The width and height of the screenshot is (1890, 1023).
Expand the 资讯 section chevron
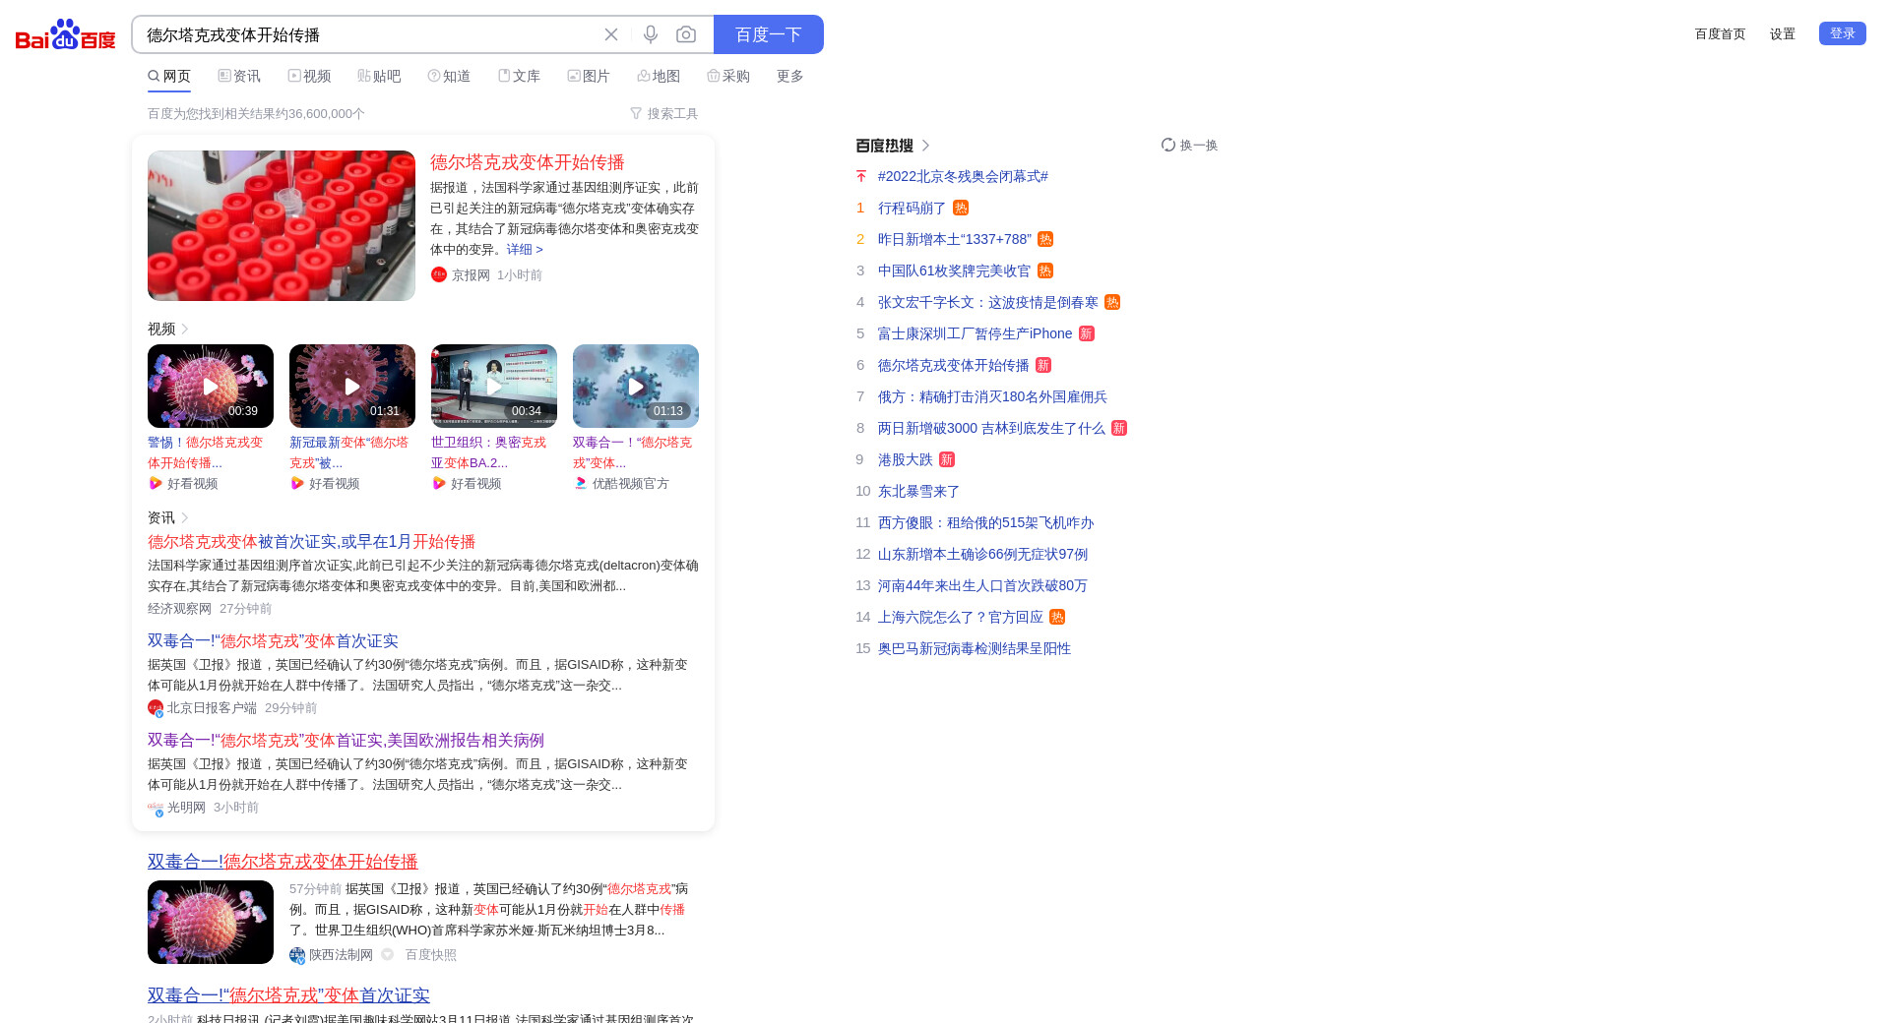point(185,517)
